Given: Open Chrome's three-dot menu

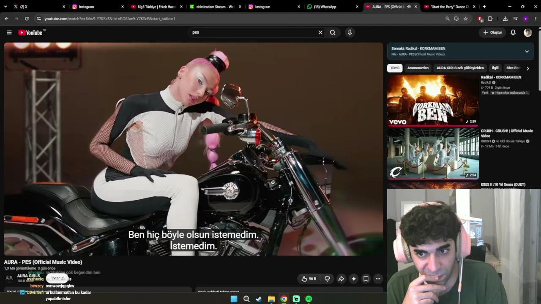Looking at the screenshot, I should click(536, 19).
